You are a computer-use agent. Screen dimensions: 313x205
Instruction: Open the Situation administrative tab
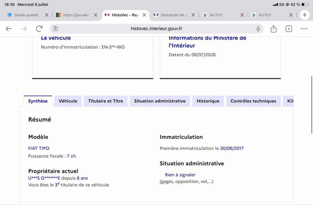pos(160,101)
